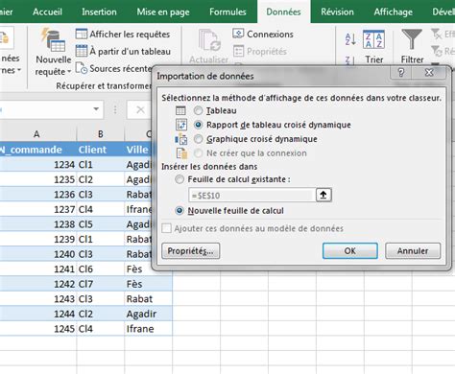Click the Rabat cell in row 1243
455x374 pixels.
pyautogui.click(x=148, y=299)
